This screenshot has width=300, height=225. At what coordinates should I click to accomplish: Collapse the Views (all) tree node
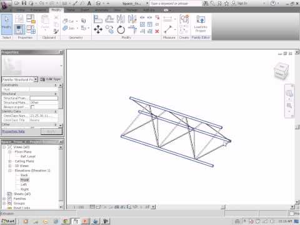tap(4, 147)
